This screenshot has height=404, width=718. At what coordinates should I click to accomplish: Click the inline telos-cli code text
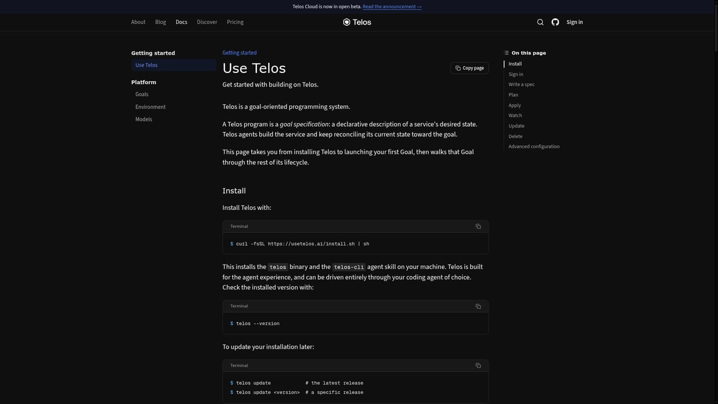(x=349, y=267)
